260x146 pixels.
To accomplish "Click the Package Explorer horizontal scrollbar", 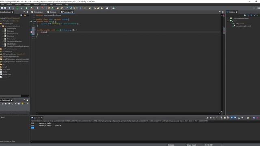I will pos(11,96).
